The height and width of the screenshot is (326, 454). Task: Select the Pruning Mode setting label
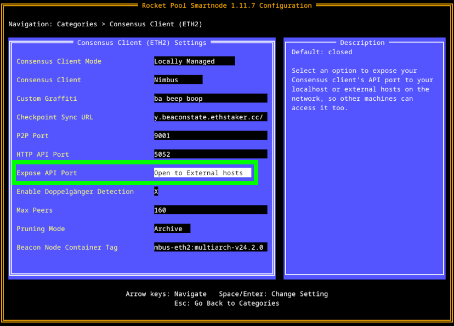tap(41, 229)
